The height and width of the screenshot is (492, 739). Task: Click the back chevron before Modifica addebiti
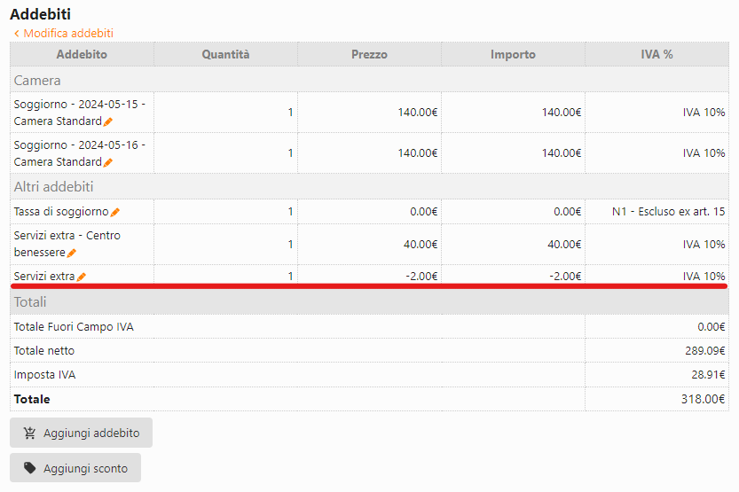[x=16, y=34]
